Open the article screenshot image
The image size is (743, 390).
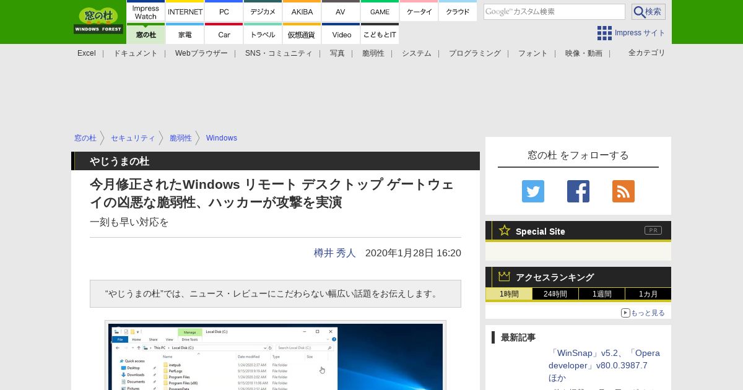coord(276,357)
